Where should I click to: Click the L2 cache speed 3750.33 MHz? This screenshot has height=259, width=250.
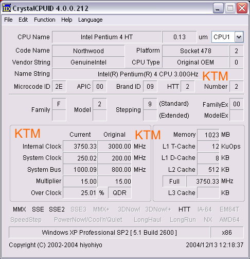203,181
